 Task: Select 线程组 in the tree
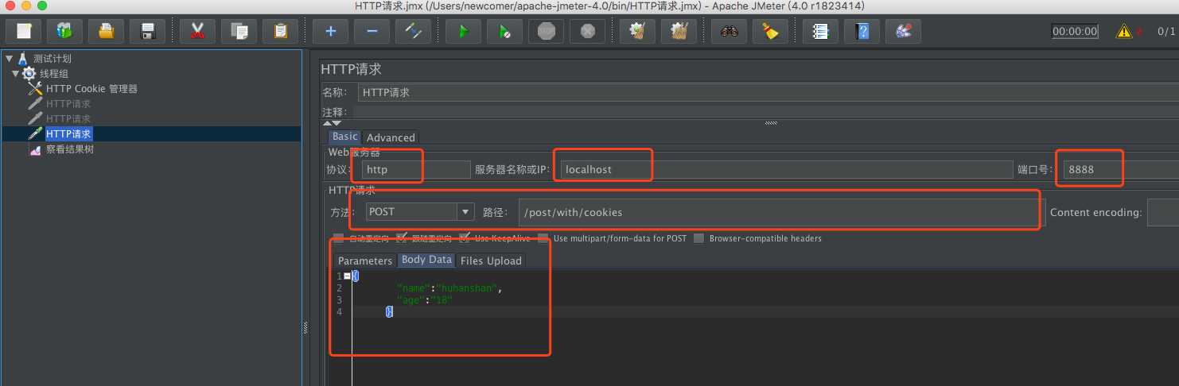[x=54, y=73]
